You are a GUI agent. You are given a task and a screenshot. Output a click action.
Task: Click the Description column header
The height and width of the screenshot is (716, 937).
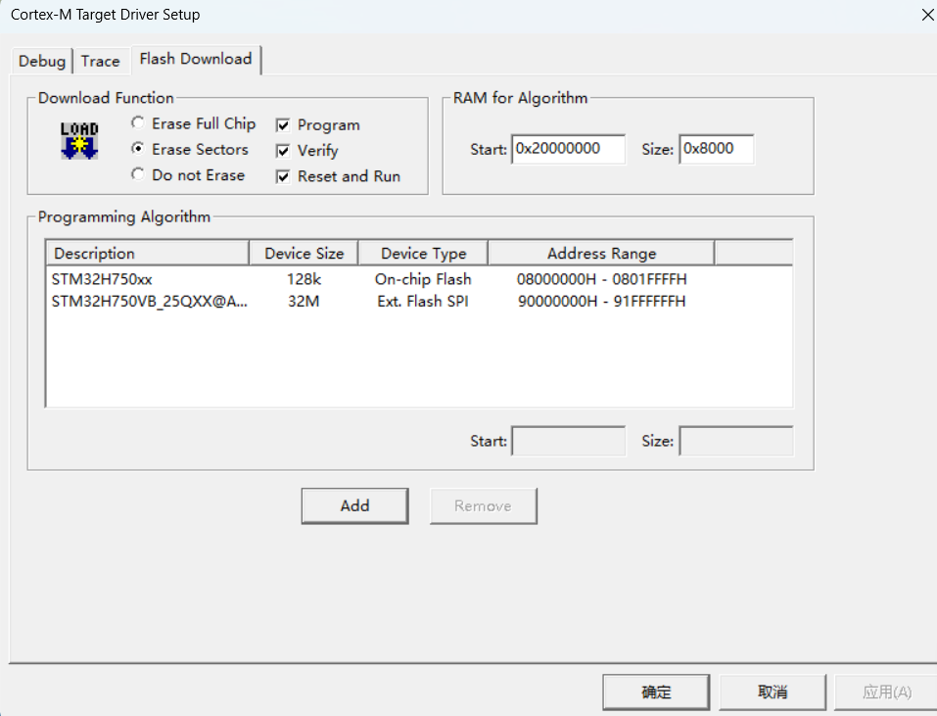pos(148,254)
